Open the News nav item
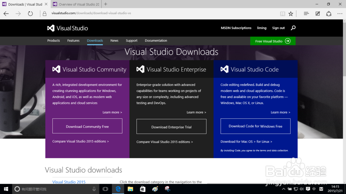346x194 pixels. (114, 40)
